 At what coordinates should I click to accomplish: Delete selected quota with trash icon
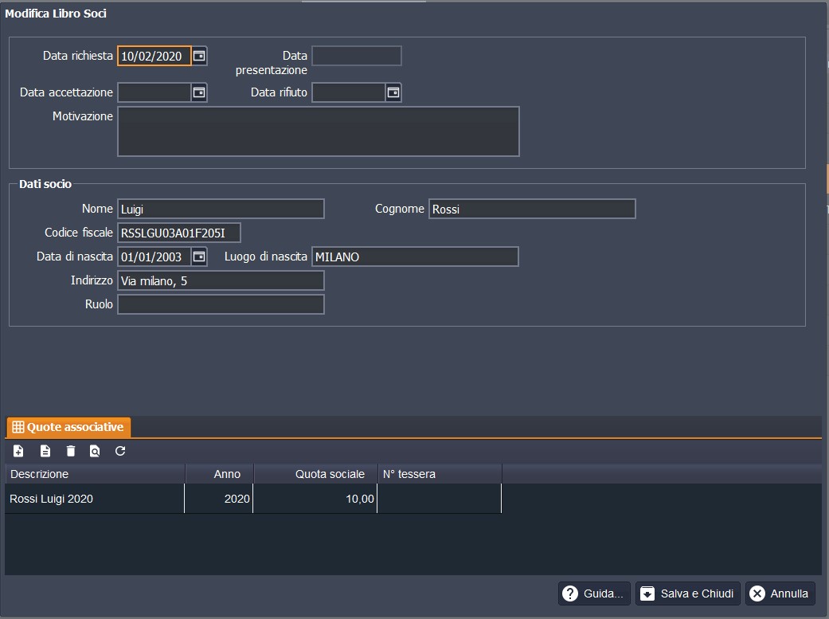70,451
